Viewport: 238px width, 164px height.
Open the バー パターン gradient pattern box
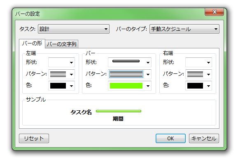point(126,74)
